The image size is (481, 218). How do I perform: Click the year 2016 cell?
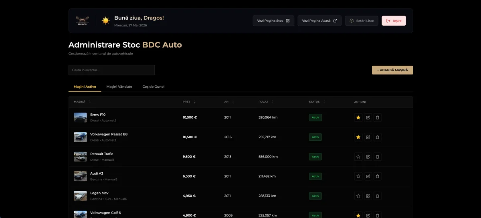[x=228, y=137]
